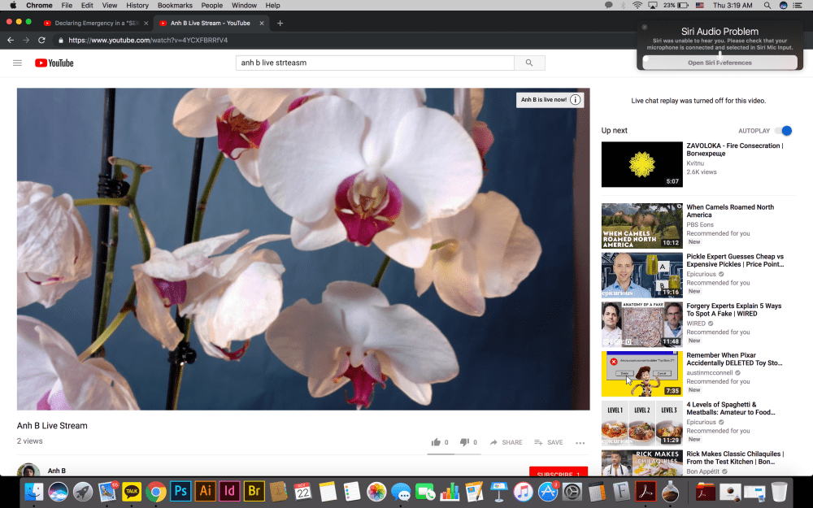Click the YouTube logo
This screenshot has height=508, width=813.
54,63
